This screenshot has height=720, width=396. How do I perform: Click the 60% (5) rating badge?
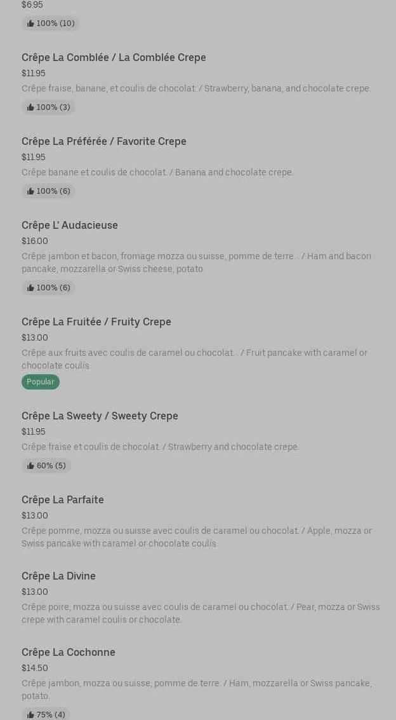46,466
